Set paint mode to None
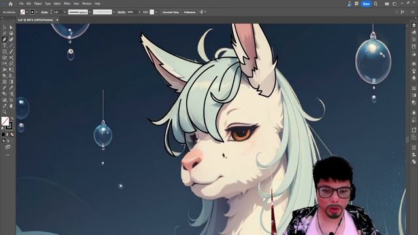 pos(12,134)
